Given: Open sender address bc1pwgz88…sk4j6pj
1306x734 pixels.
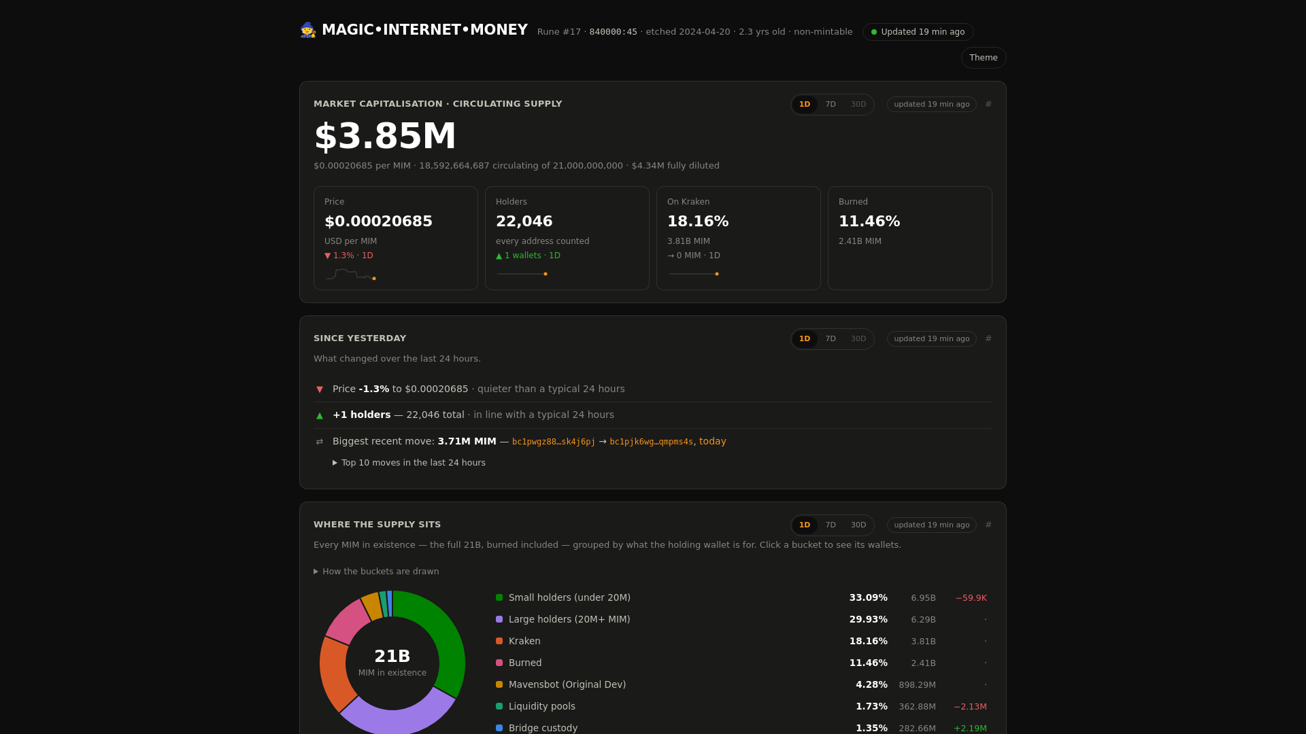Looking at the screenshot, I should (x=554, y=442).
